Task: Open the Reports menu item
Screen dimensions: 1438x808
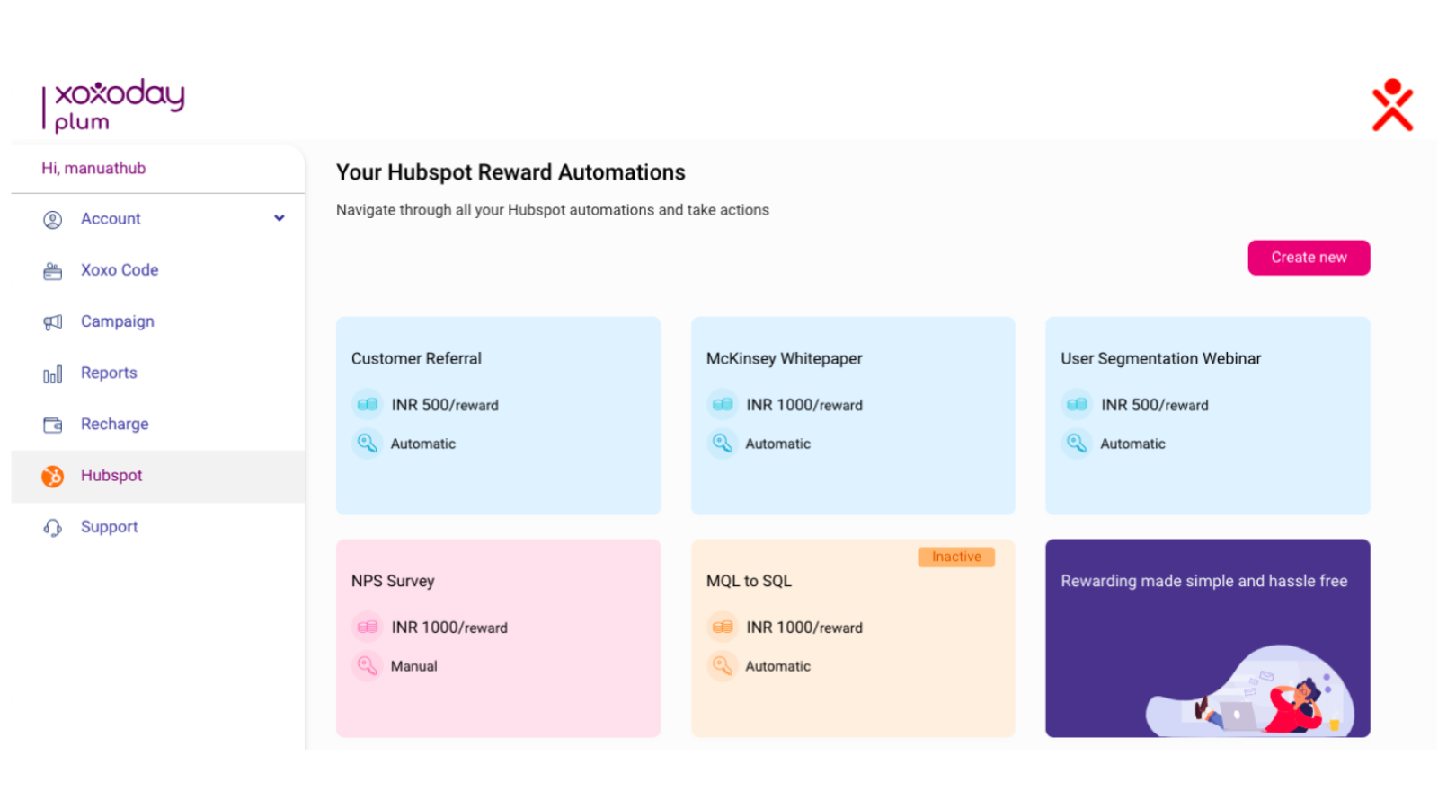Action: coord(109,373)
